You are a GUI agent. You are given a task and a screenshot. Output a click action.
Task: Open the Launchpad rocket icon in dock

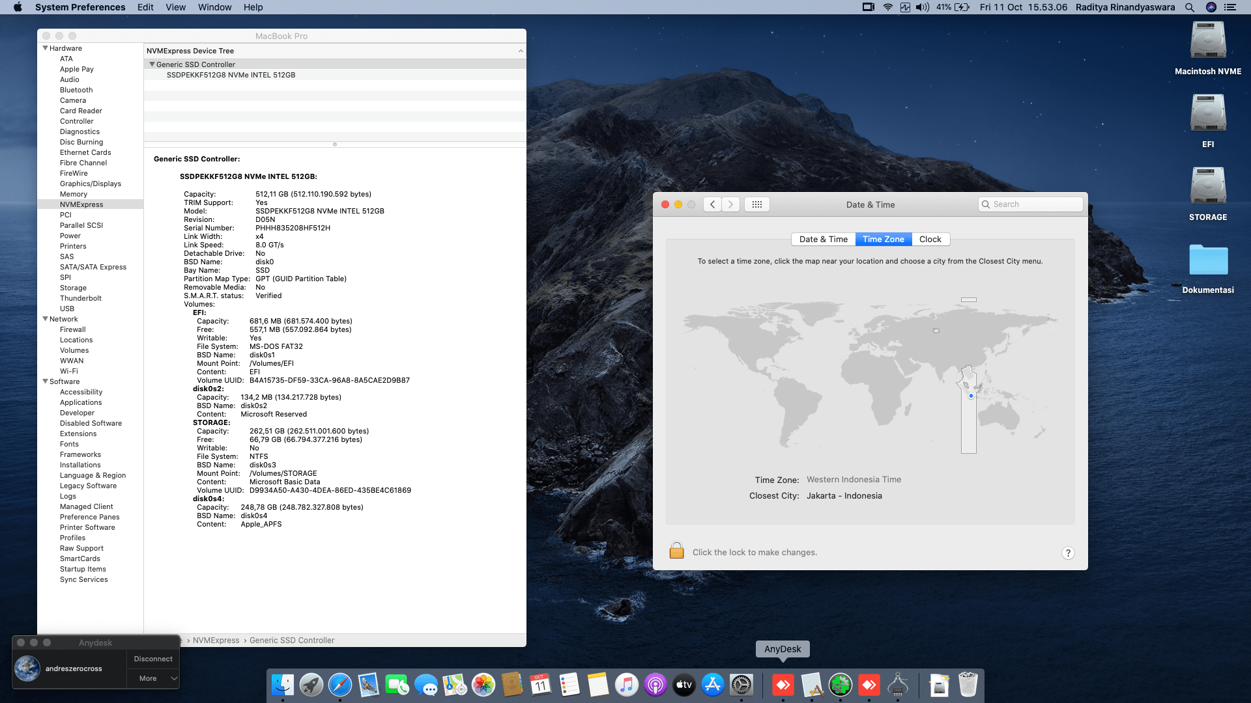pos(311,685)
